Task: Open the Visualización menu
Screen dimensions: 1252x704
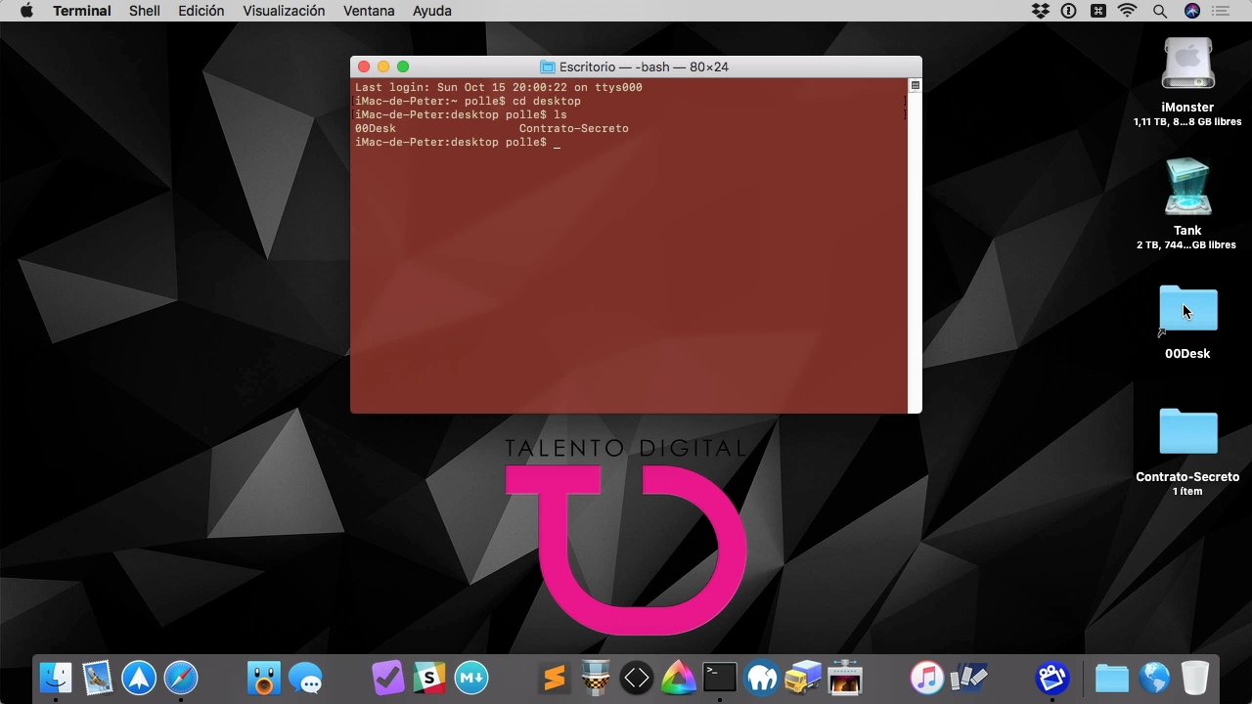Action: (x=284, y=11)
